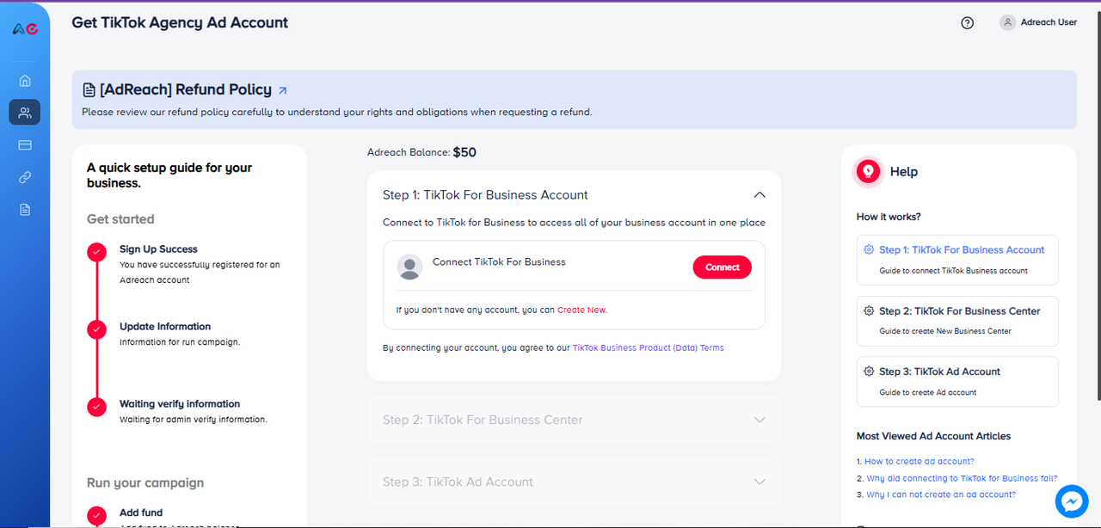Open the Adreach User account menu
The image size is (1101, 528).
1038,22
